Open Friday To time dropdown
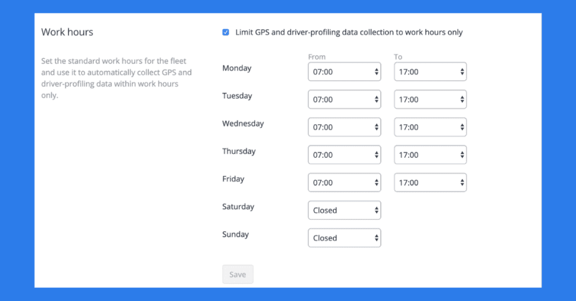 point(430,183)
